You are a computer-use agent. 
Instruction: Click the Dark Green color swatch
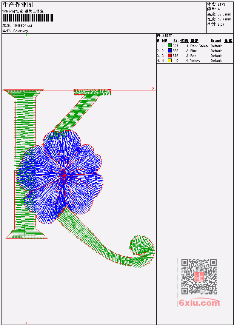tap(170, 46)
